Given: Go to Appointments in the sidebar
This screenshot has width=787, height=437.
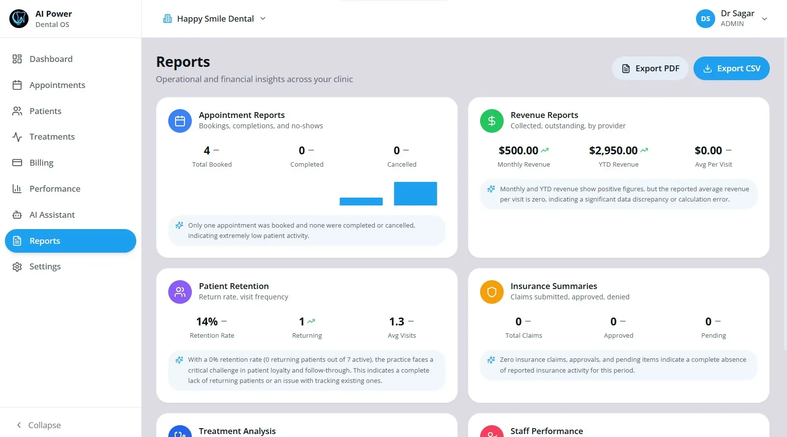Looking at the screenshot, I should coord(70,85).
